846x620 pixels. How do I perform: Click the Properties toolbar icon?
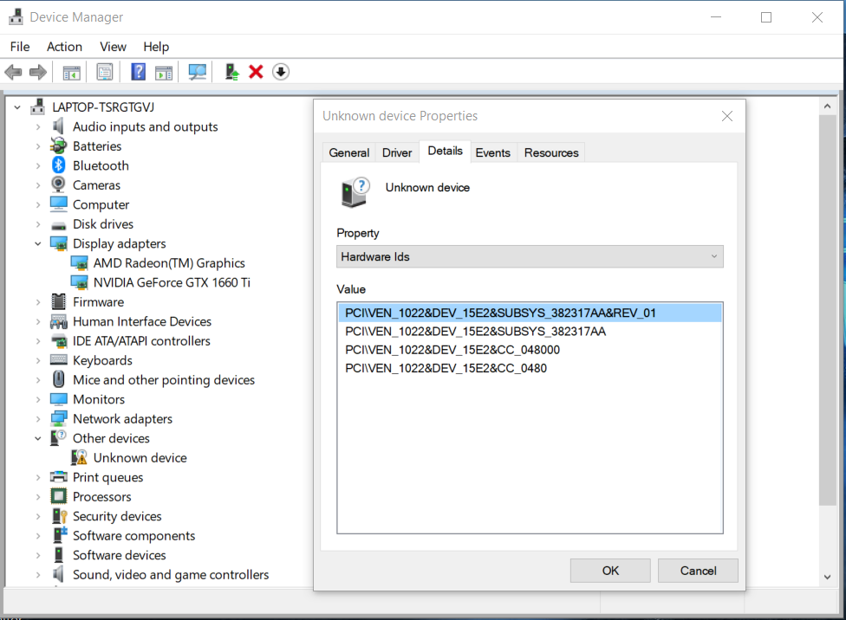click(x=105, y=72)
